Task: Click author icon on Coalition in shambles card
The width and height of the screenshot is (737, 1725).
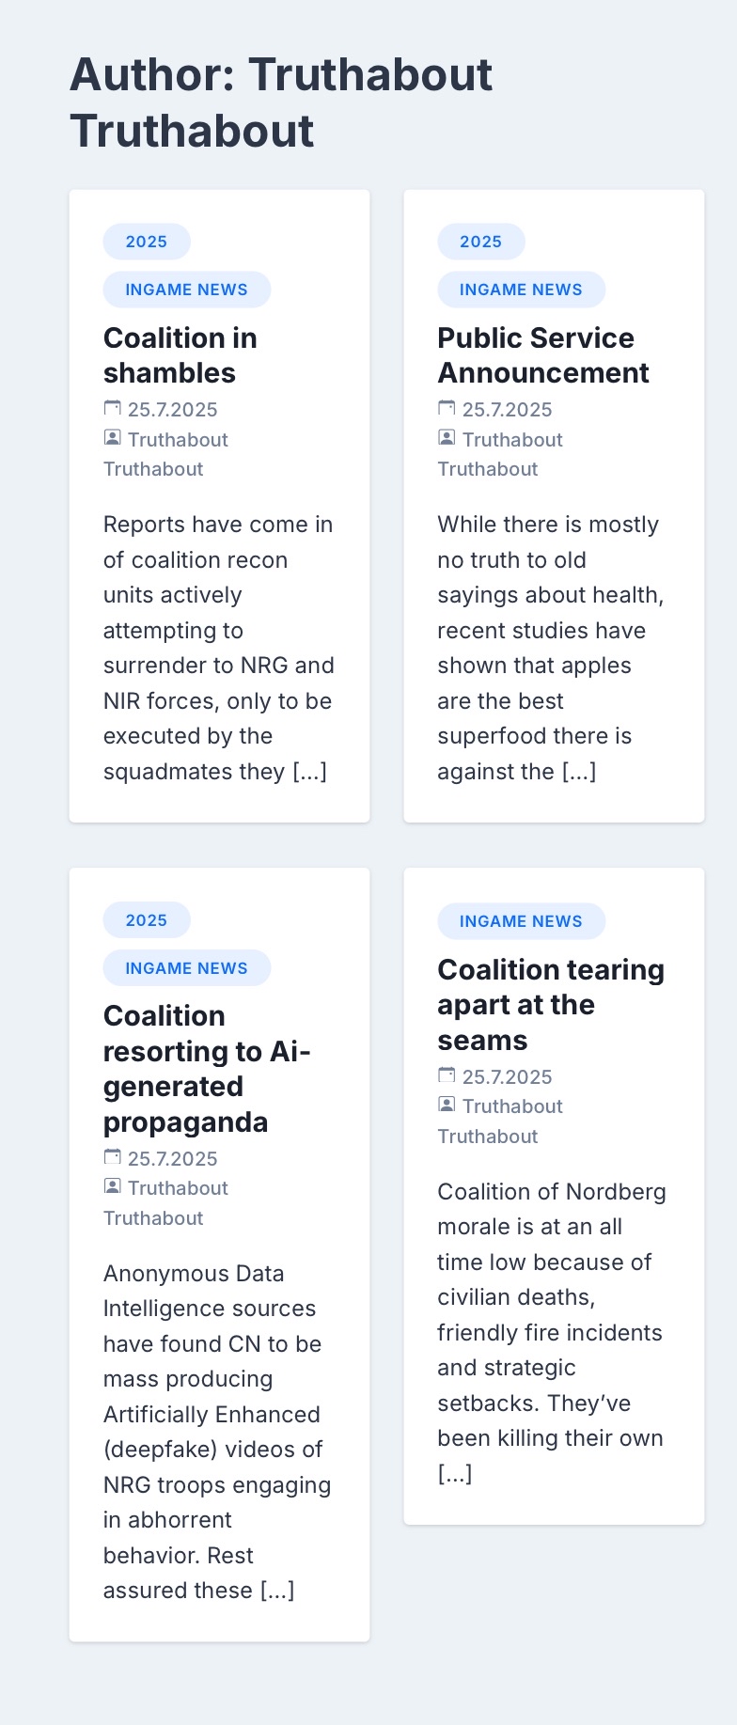Action: (x=112, y=437)
